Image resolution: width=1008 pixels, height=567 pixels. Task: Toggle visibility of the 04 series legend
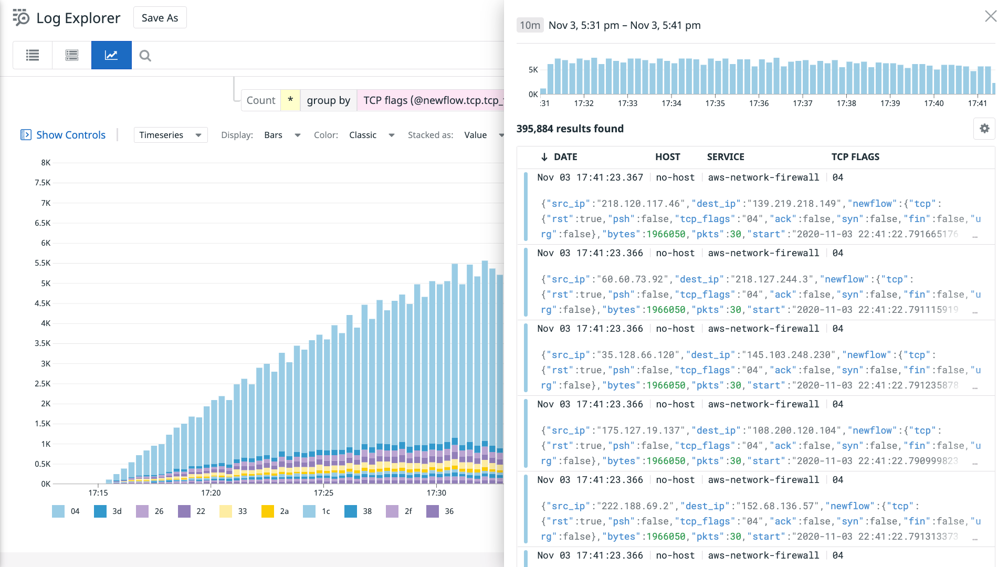(x=68, y=511)
